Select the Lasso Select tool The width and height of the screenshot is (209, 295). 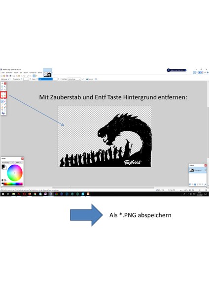tap(2, 89)
